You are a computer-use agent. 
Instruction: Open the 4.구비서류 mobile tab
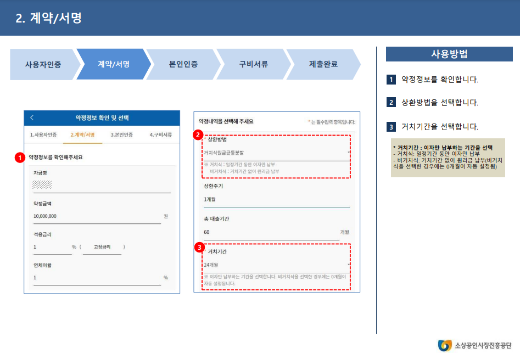[160, 134]
